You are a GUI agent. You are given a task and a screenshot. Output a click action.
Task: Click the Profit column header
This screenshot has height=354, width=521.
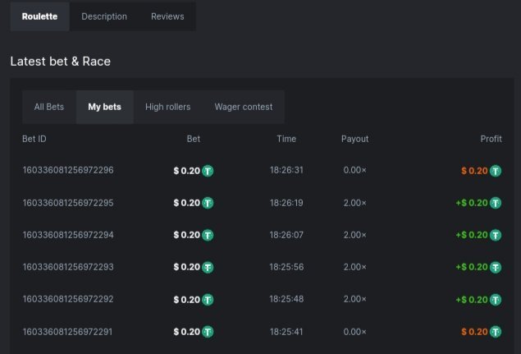point(491,139)
